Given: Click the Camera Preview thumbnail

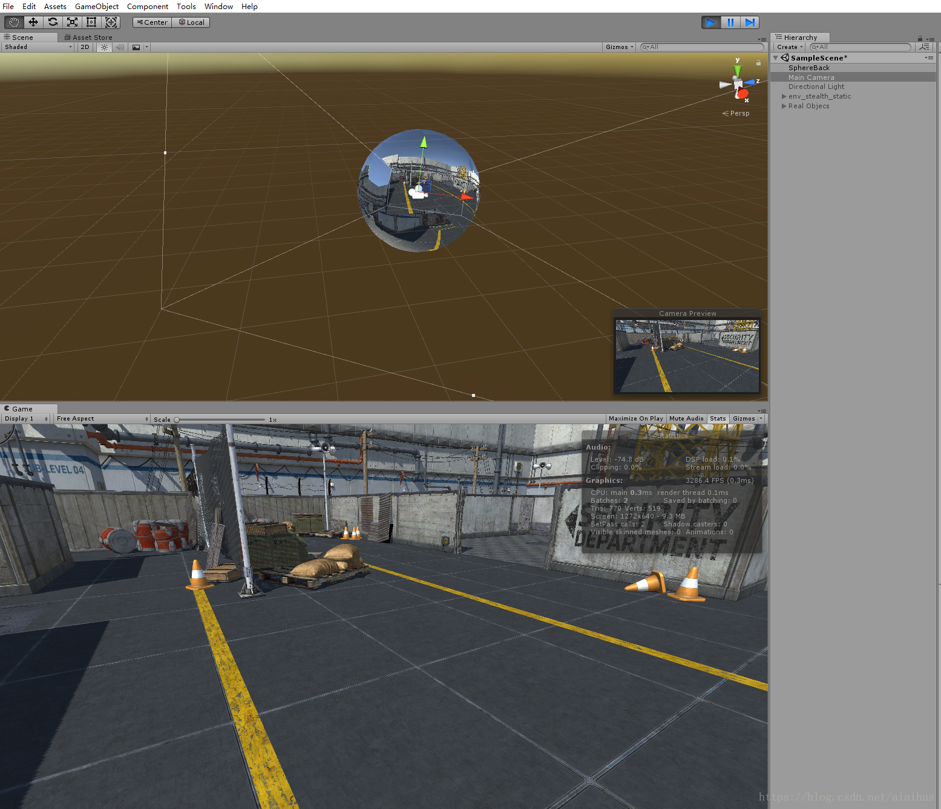Looking at the screenshot, I should 687,356.
